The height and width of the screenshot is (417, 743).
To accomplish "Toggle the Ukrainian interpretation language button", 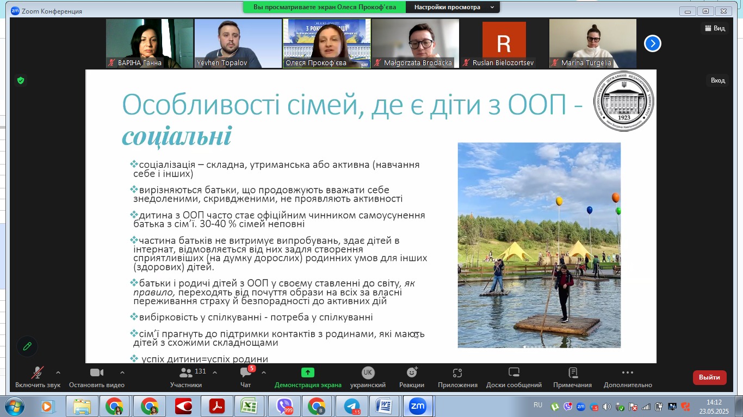I will 368,373.
